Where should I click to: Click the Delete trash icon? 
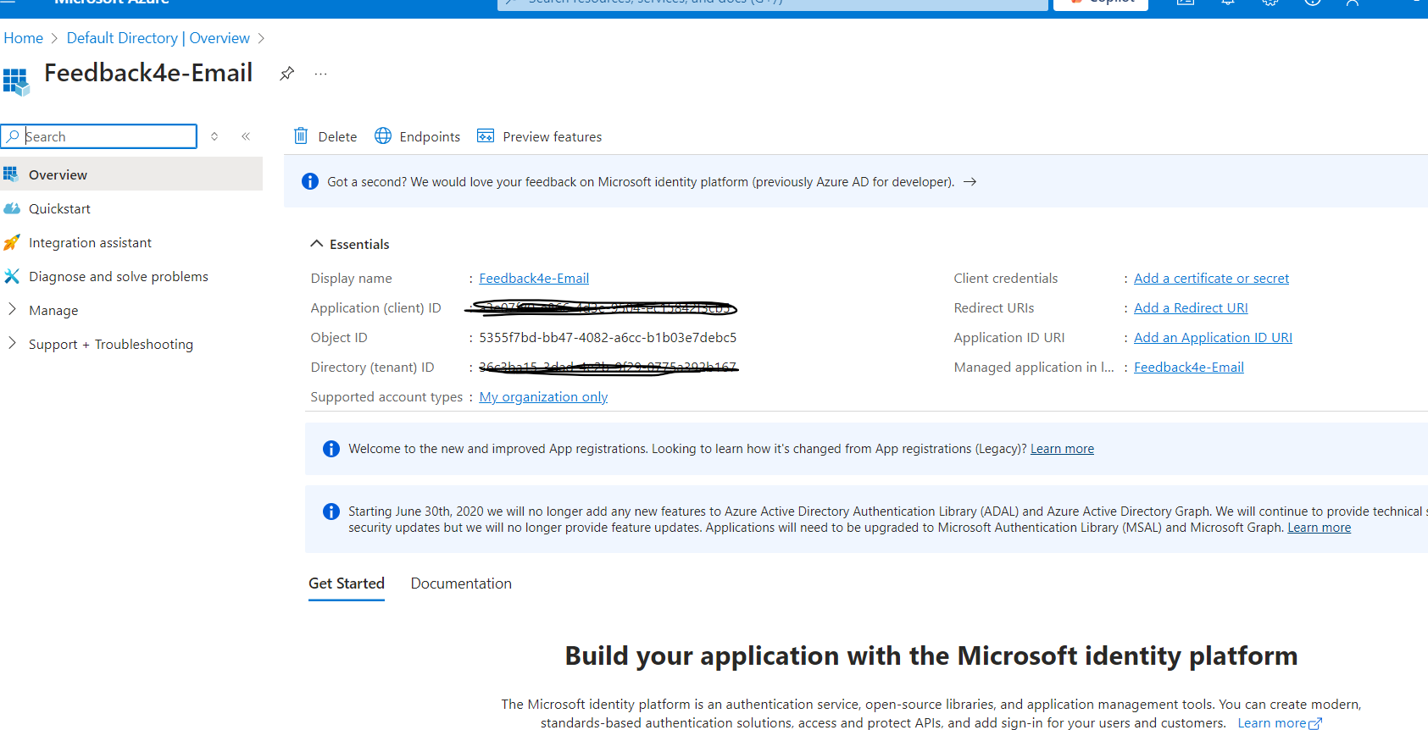tap(301, 136)
